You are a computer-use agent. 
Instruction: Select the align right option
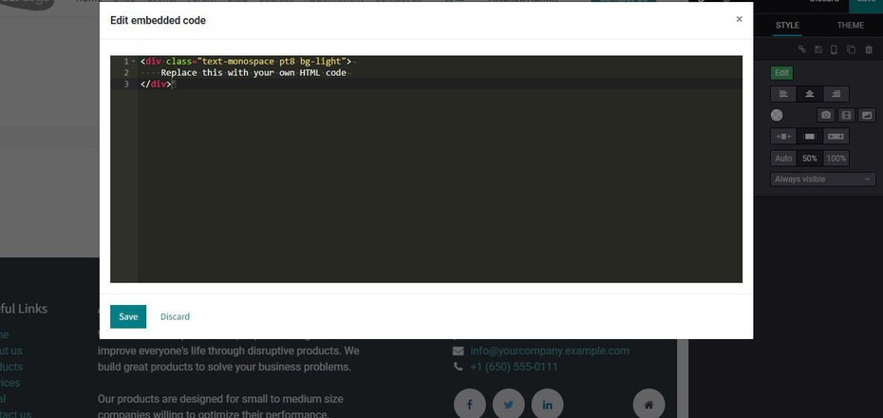click(x=836, y=93)
